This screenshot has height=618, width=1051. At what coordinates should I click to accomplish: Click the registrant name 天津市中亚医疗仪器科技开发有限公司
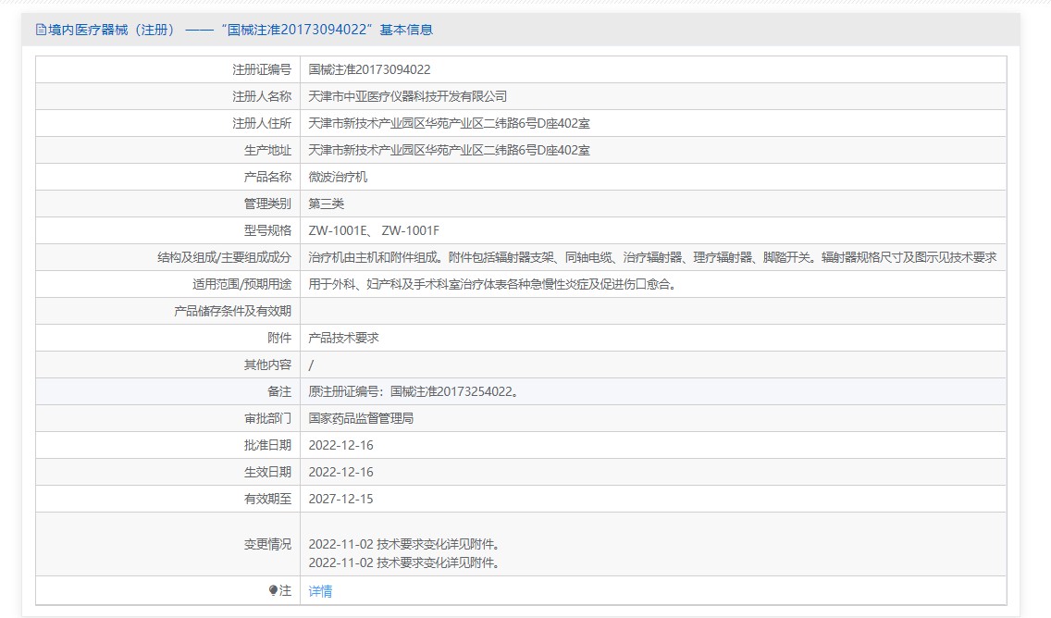407,96
